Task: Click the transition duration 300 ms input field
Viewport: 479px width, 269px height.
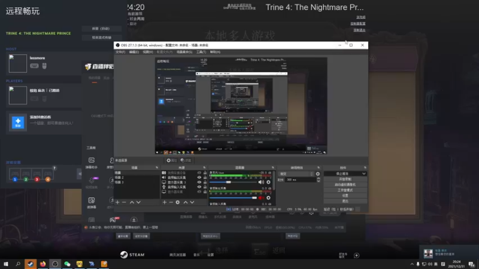Action: 301,180
